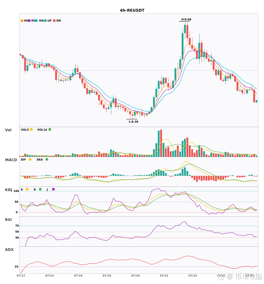
Task: Click the 07/16 date label
Action: point(78,276)
